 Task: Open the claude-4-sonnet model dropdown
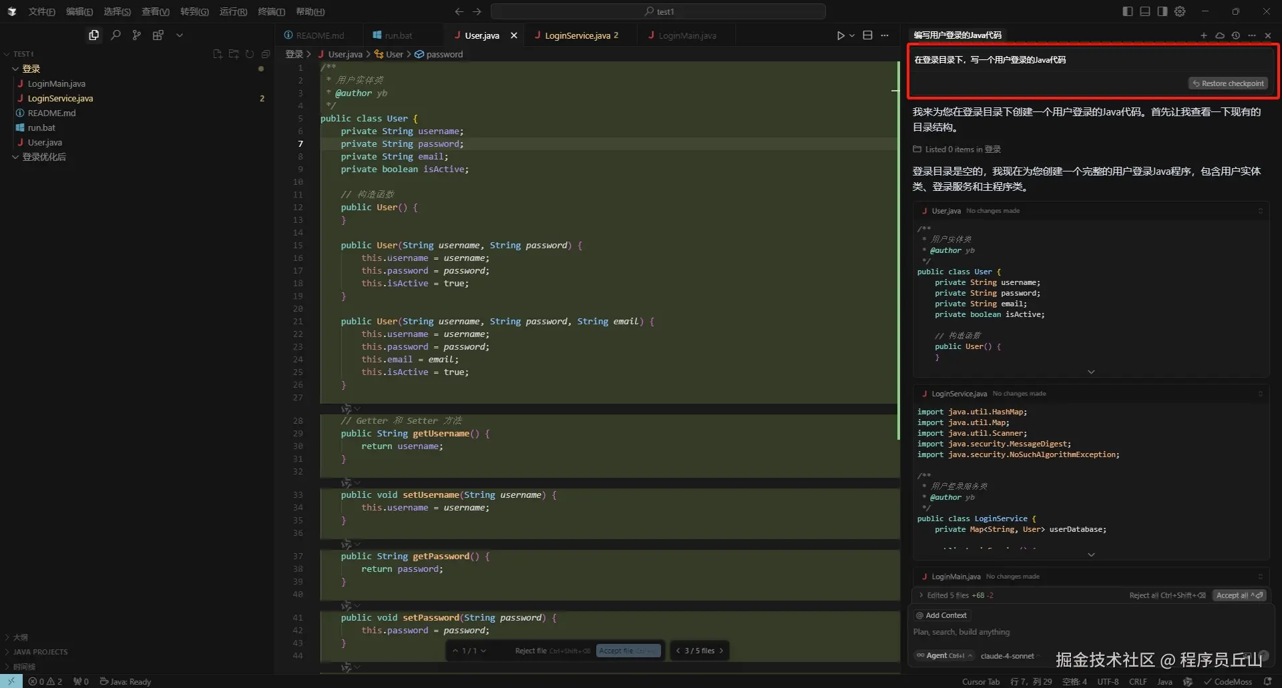(x=1007, y=656)
